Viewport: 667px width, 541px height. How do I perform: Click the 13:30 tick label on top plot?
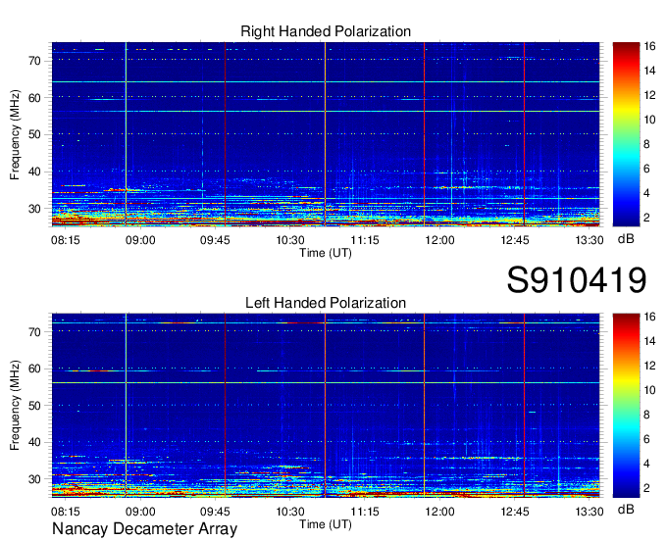590,240
